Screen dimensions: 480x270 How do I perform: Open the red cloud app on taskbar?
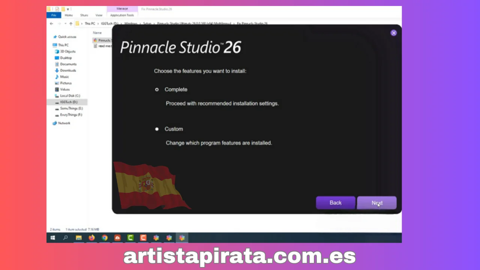coord(117,238)
